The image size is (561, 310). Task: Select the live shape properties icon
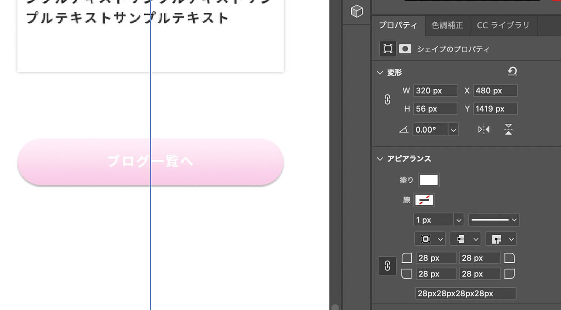388,49
